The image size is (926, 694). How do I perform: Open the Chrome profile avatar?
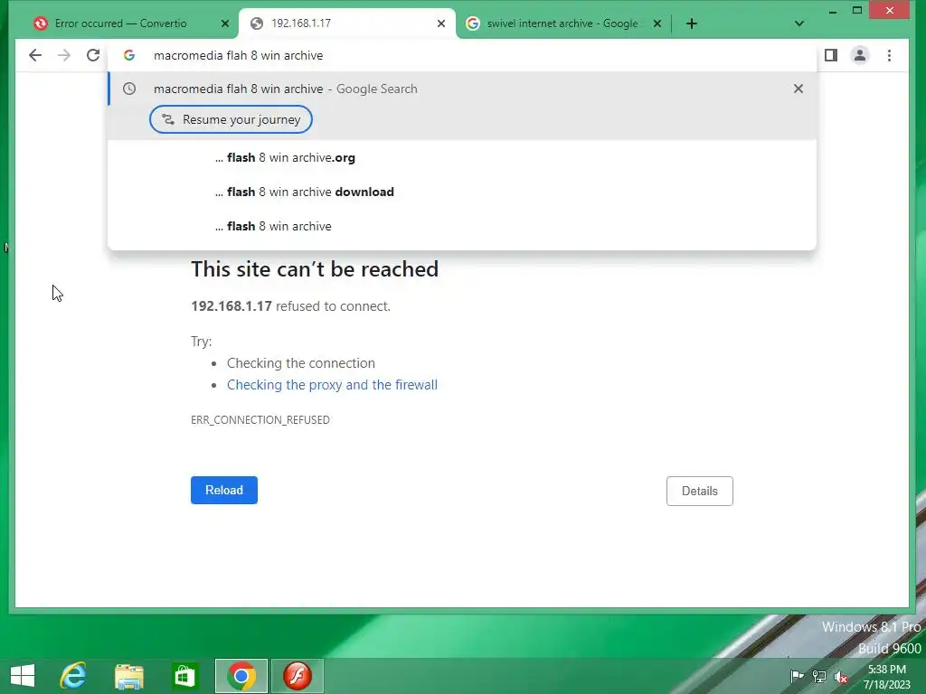[860, 55]
